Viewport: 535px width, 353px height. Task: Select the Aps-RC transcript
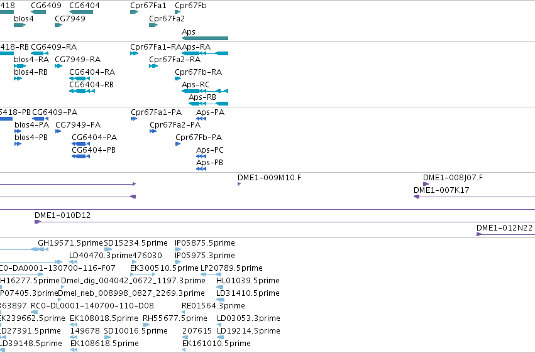tap(205, 91)
